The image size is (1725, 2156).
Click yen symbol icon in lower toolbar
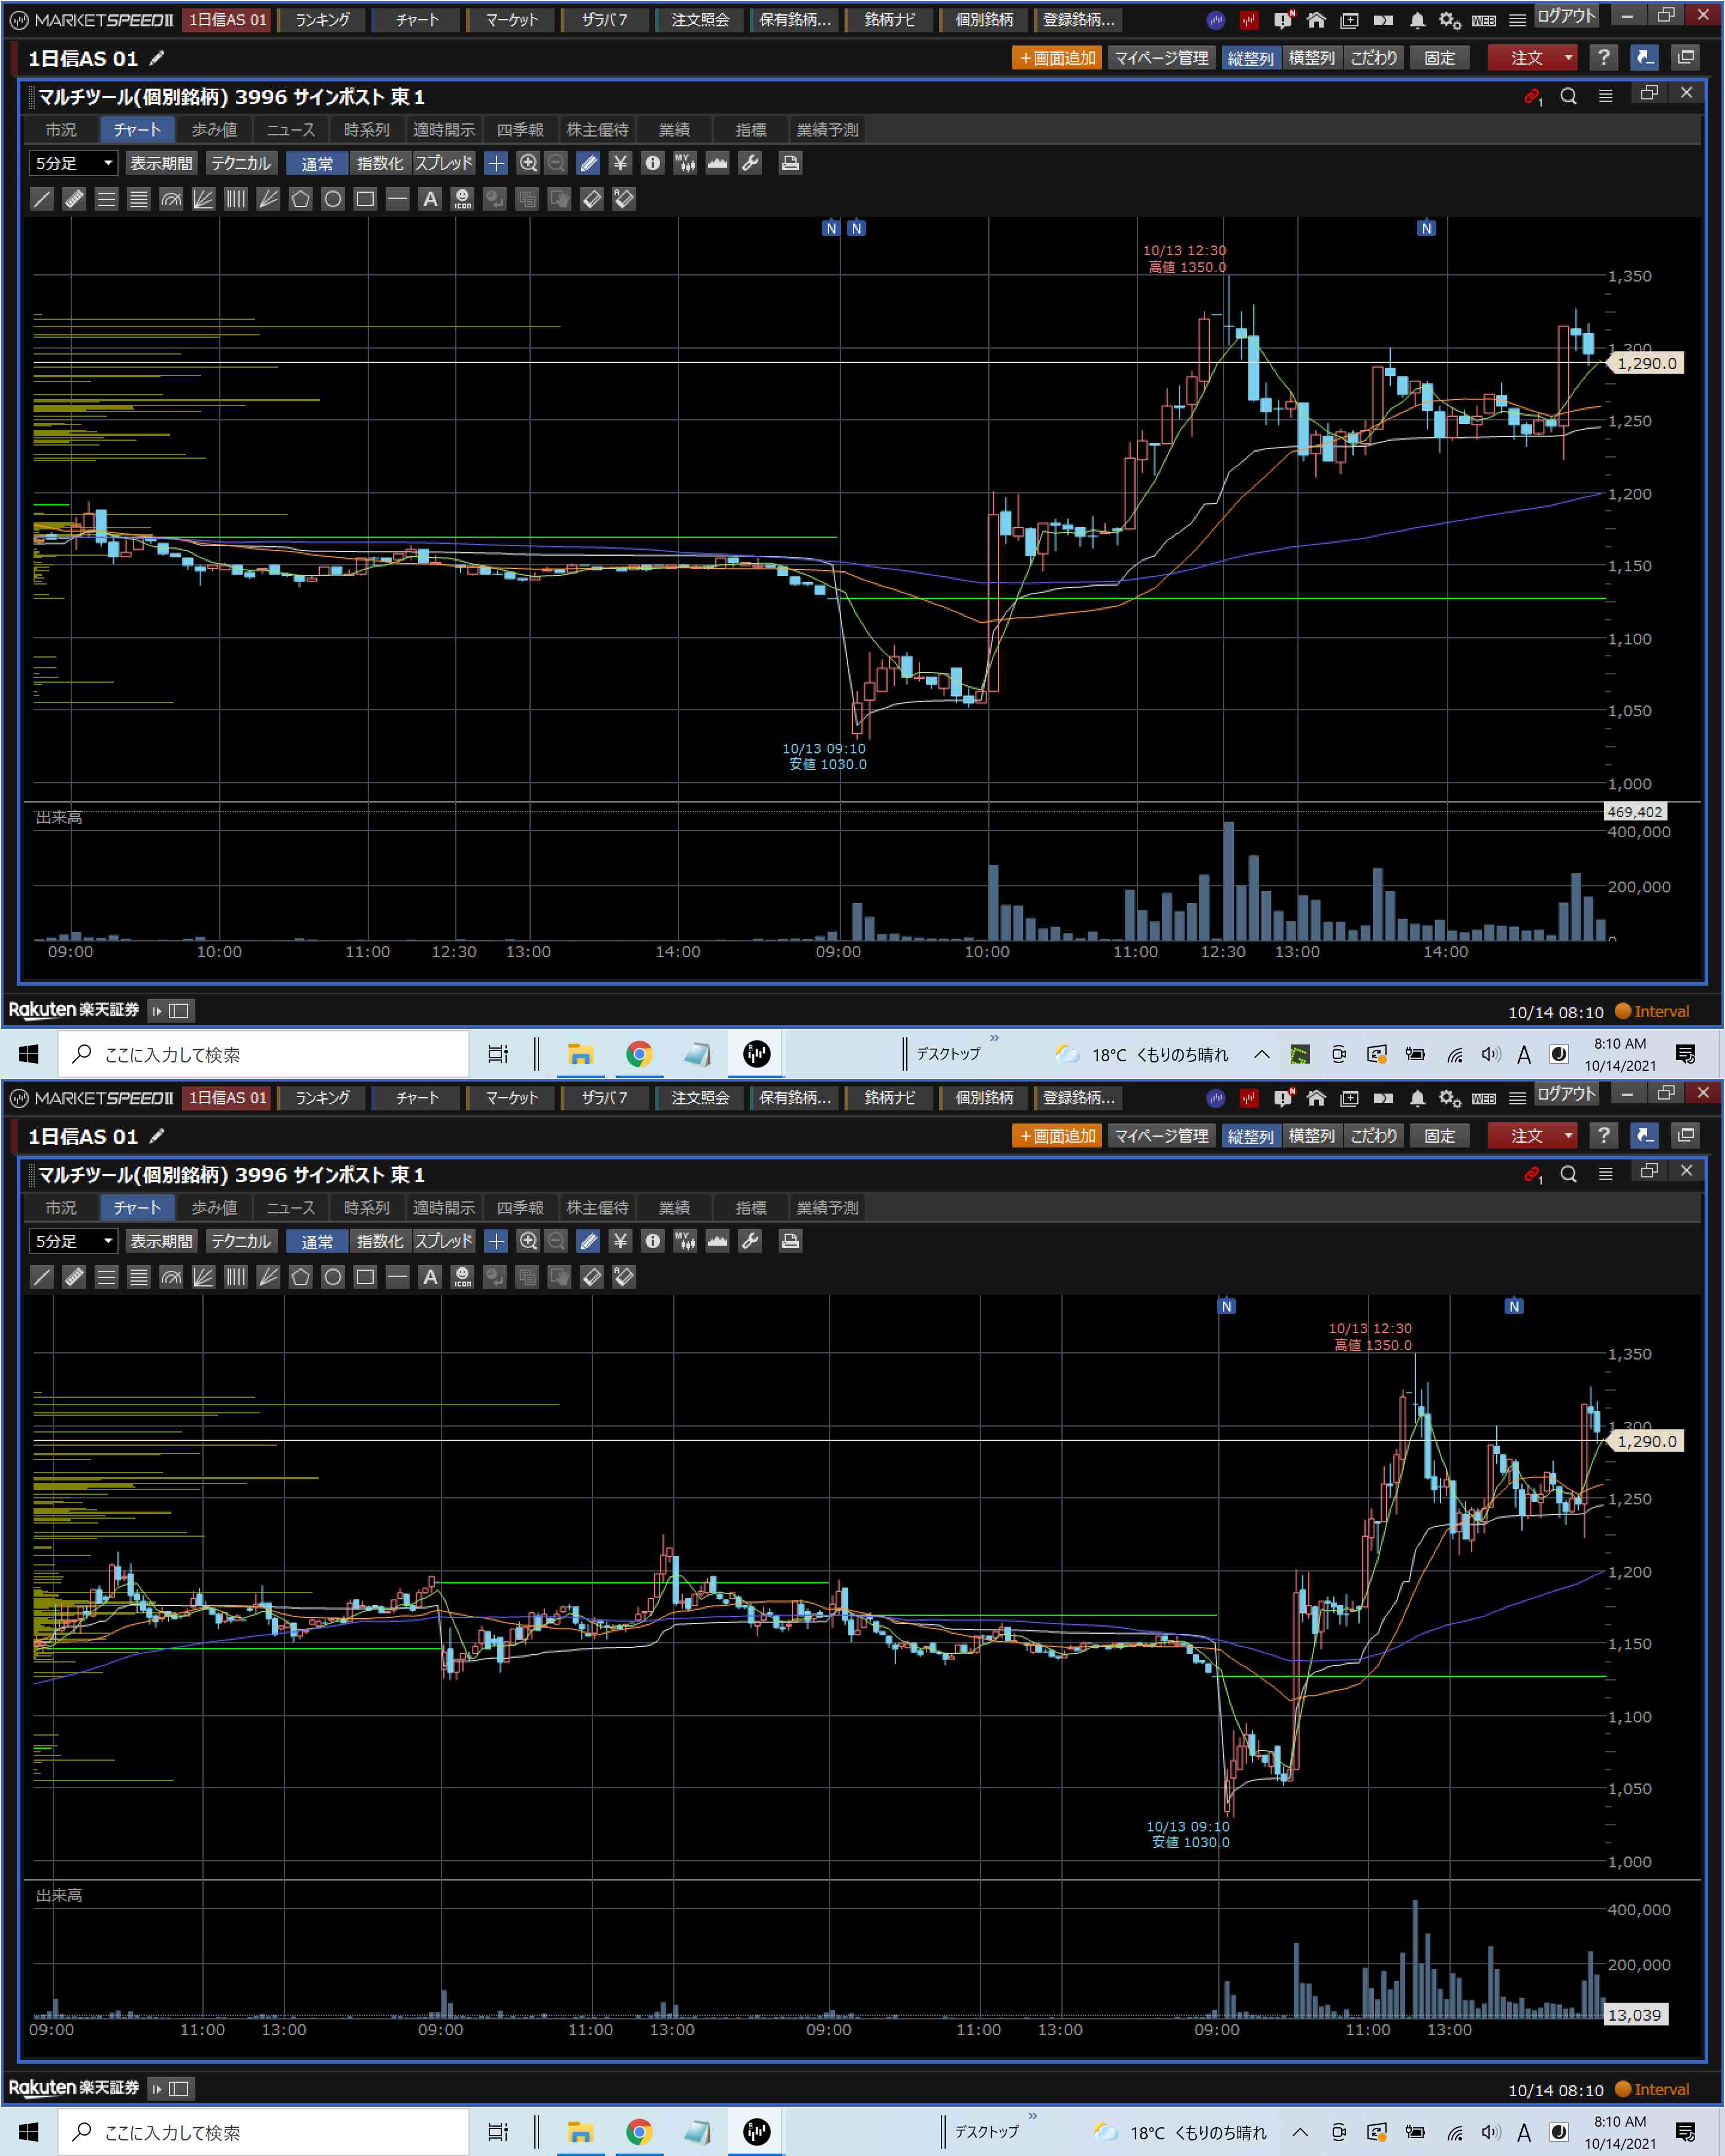[x=620, y=1241]
